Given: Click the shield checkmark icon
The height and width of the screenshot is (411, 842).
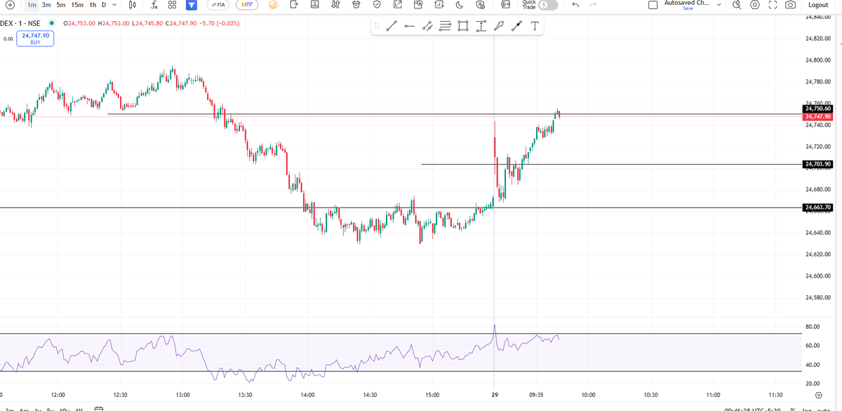Looking at the screenshot, I should 377,5.
